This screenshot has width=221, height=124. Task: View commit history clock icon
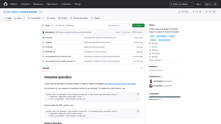133,32
